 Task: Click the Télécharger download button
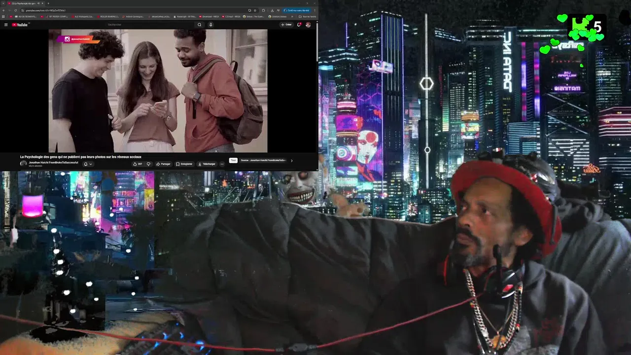pos(207,164)
